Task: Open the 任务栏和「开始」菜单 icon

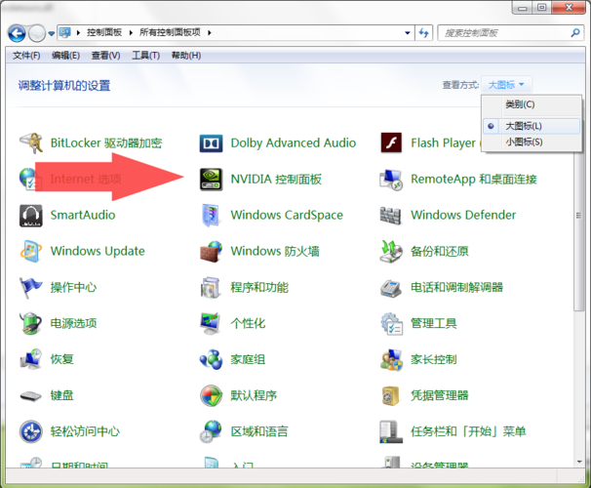Action: 391,431
